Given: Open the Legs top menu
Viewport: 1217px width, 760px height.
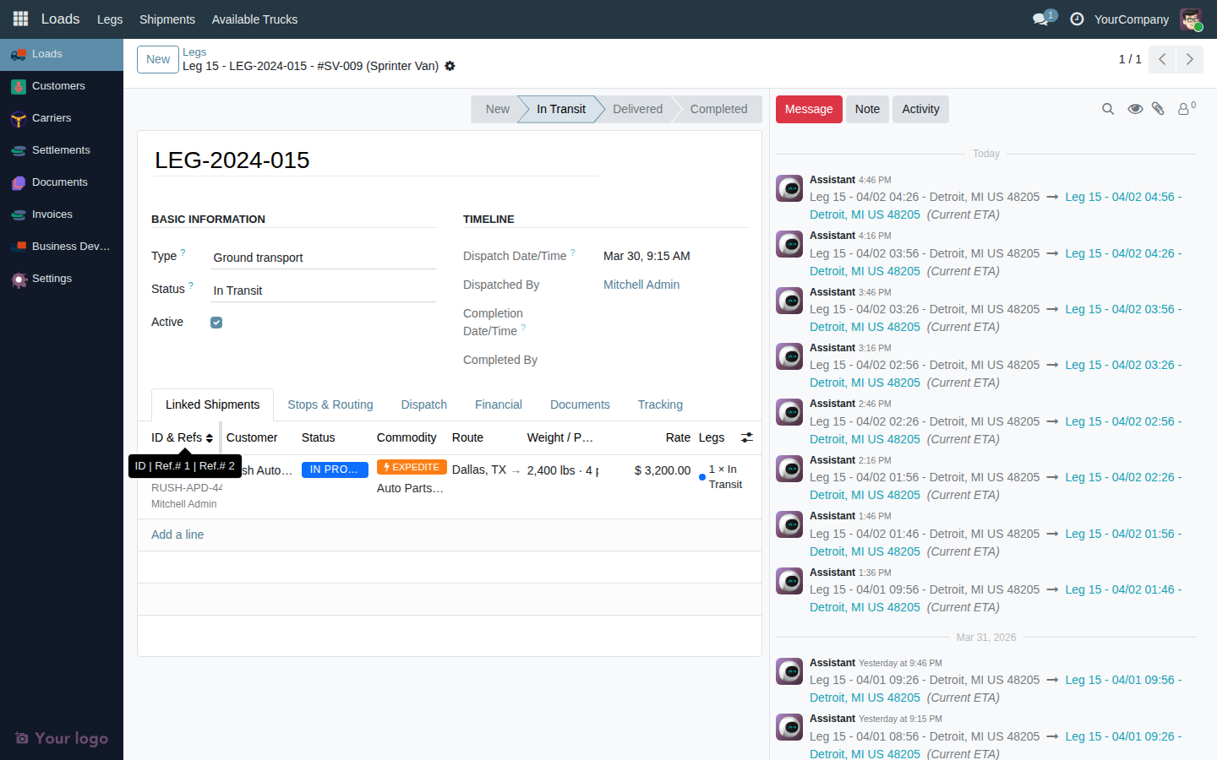Looking at the screenshot, I should coord(110,19).
